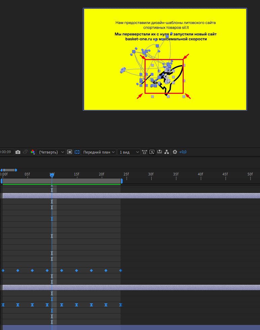This screenshot has width=260, height=330.
Task: Select the last diamond keyframe at work area end
Action: click(121, 270)
